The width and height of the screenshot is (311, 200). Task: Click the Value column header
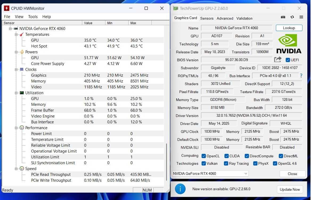click(x=94, y=23)
